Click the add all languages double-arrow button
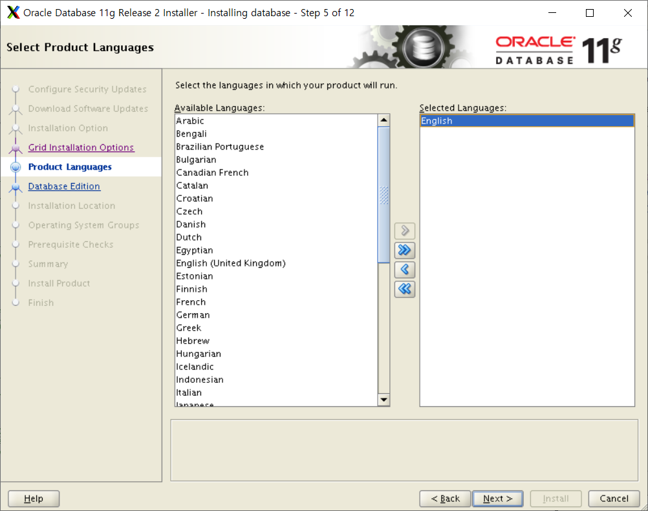Viewport: 648px width, 511px height. [405, 250]
